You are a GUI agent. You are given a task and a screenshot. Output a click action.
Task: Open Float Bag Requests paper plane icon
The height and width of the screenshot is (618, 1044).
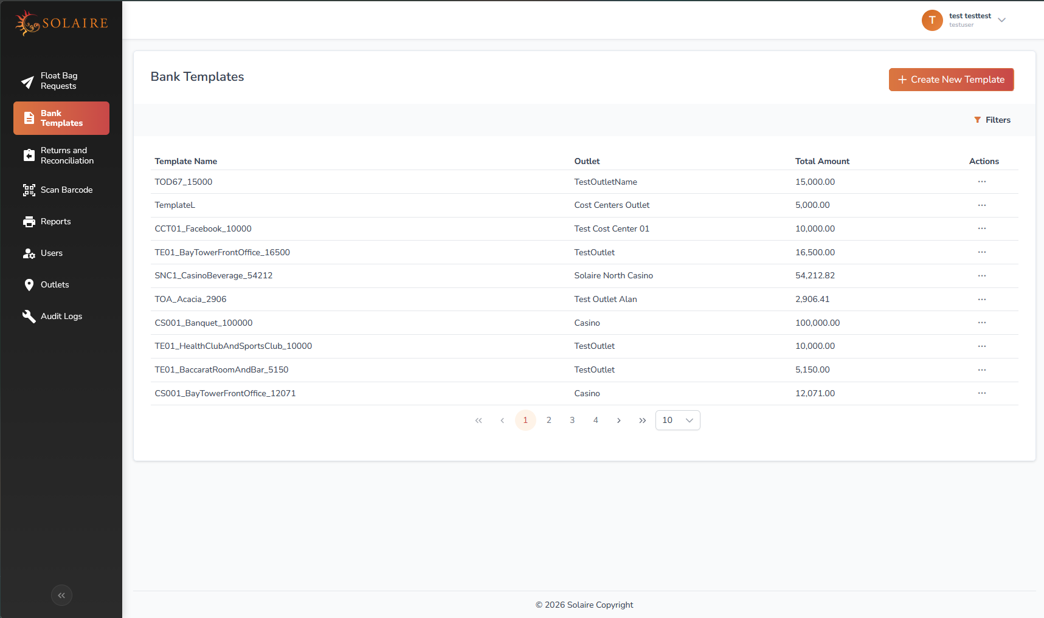pos(28,81)
